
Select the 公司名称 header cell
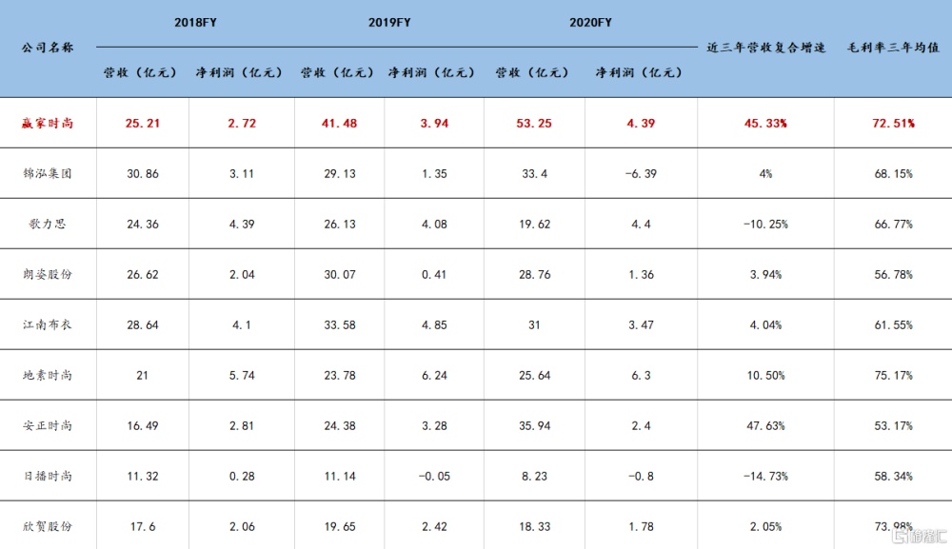click(48, 48)
